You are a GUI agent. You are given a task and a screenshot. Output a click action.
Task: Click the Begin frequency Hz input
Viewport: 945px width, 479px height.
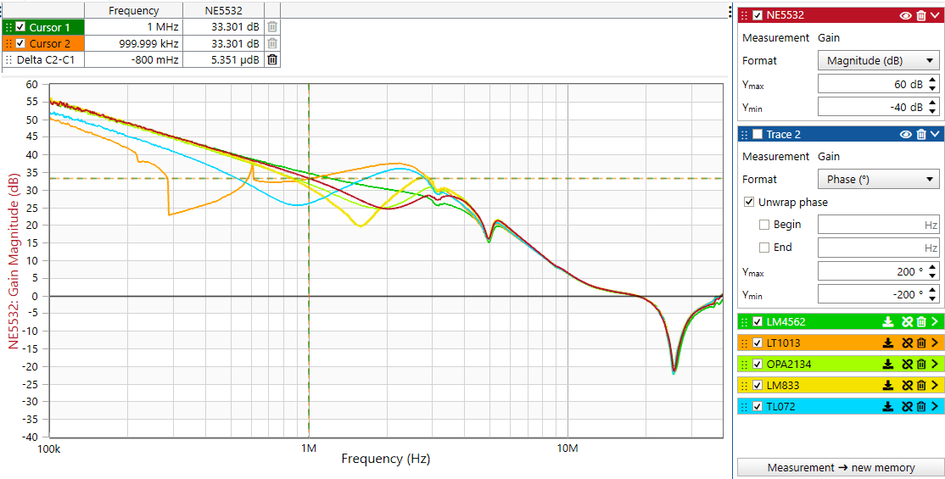pos(878,226)
